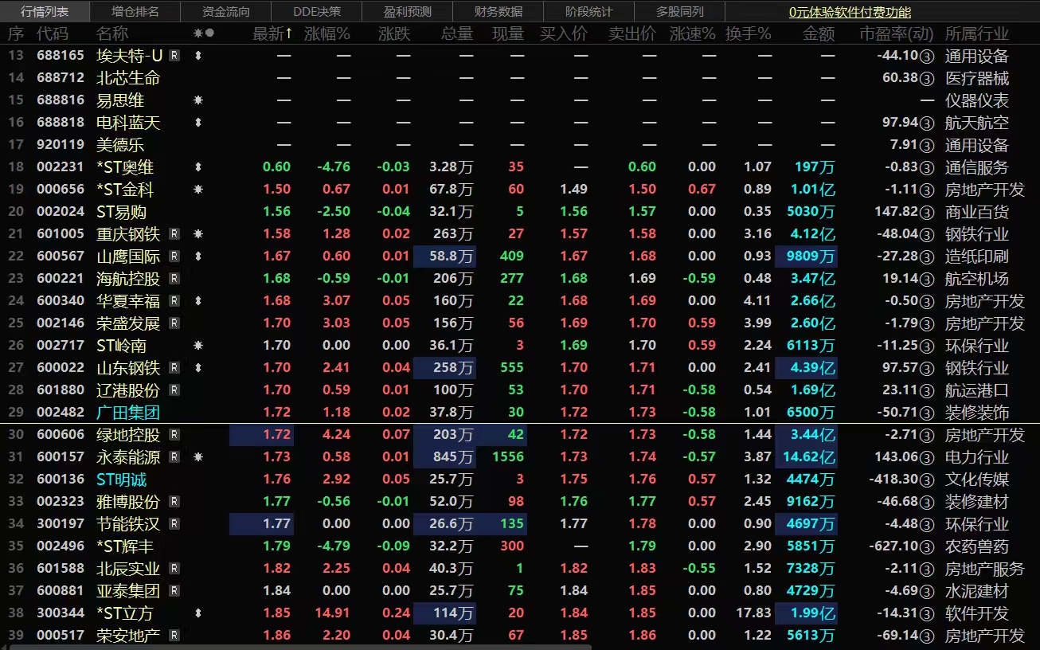
Task: Open the DDE决策 tab
Action: [x=317, y=11]
